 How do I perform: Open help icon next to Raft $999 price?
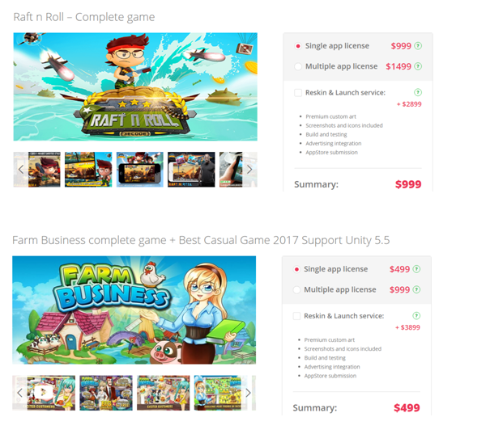coord(418,46)
